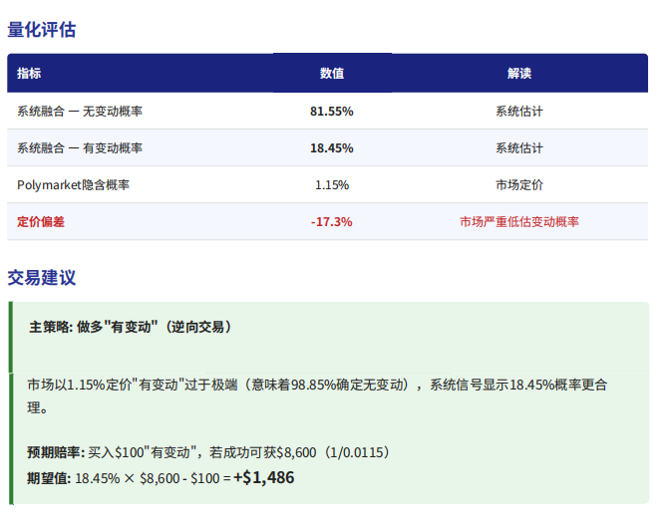The height and width of the screenshot is (520, 664).
Task: Select the 81.55% value cell
Action: pyautogui.click(x=331, y=111)
